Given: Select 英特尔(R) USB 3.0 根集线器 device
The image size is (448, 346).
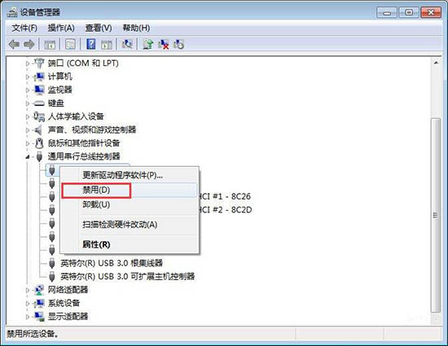Looking at the screenshot, I should (x=112, y=263).
